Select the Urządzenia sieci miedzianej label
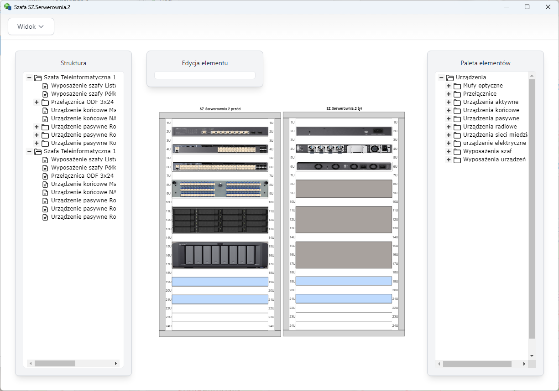This screenshot has width=559, height=391. click(x=496, y=135)
